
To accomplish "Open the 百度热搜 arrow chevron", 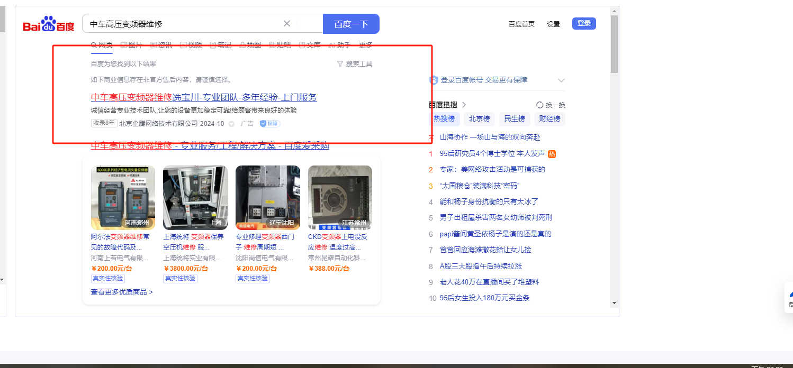I will pos(464,105).
